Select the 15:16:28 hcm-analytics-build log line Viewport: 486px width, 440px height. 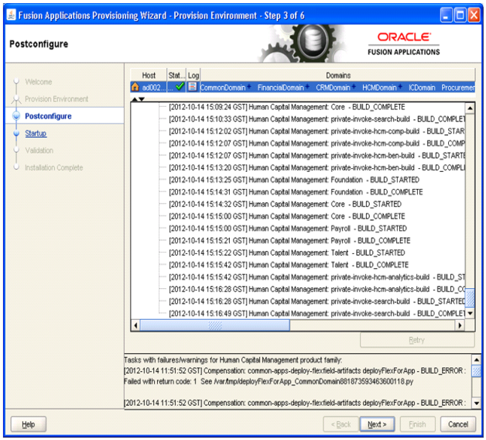[x=317, y=290]
